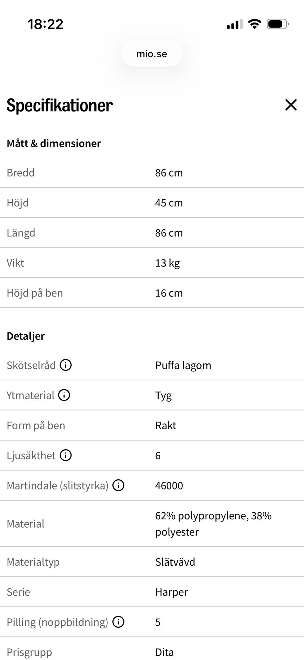The width and height of the screenshot is (304, 660).
Task: Close the Specifikationer panel
Action: pos(291,105)
